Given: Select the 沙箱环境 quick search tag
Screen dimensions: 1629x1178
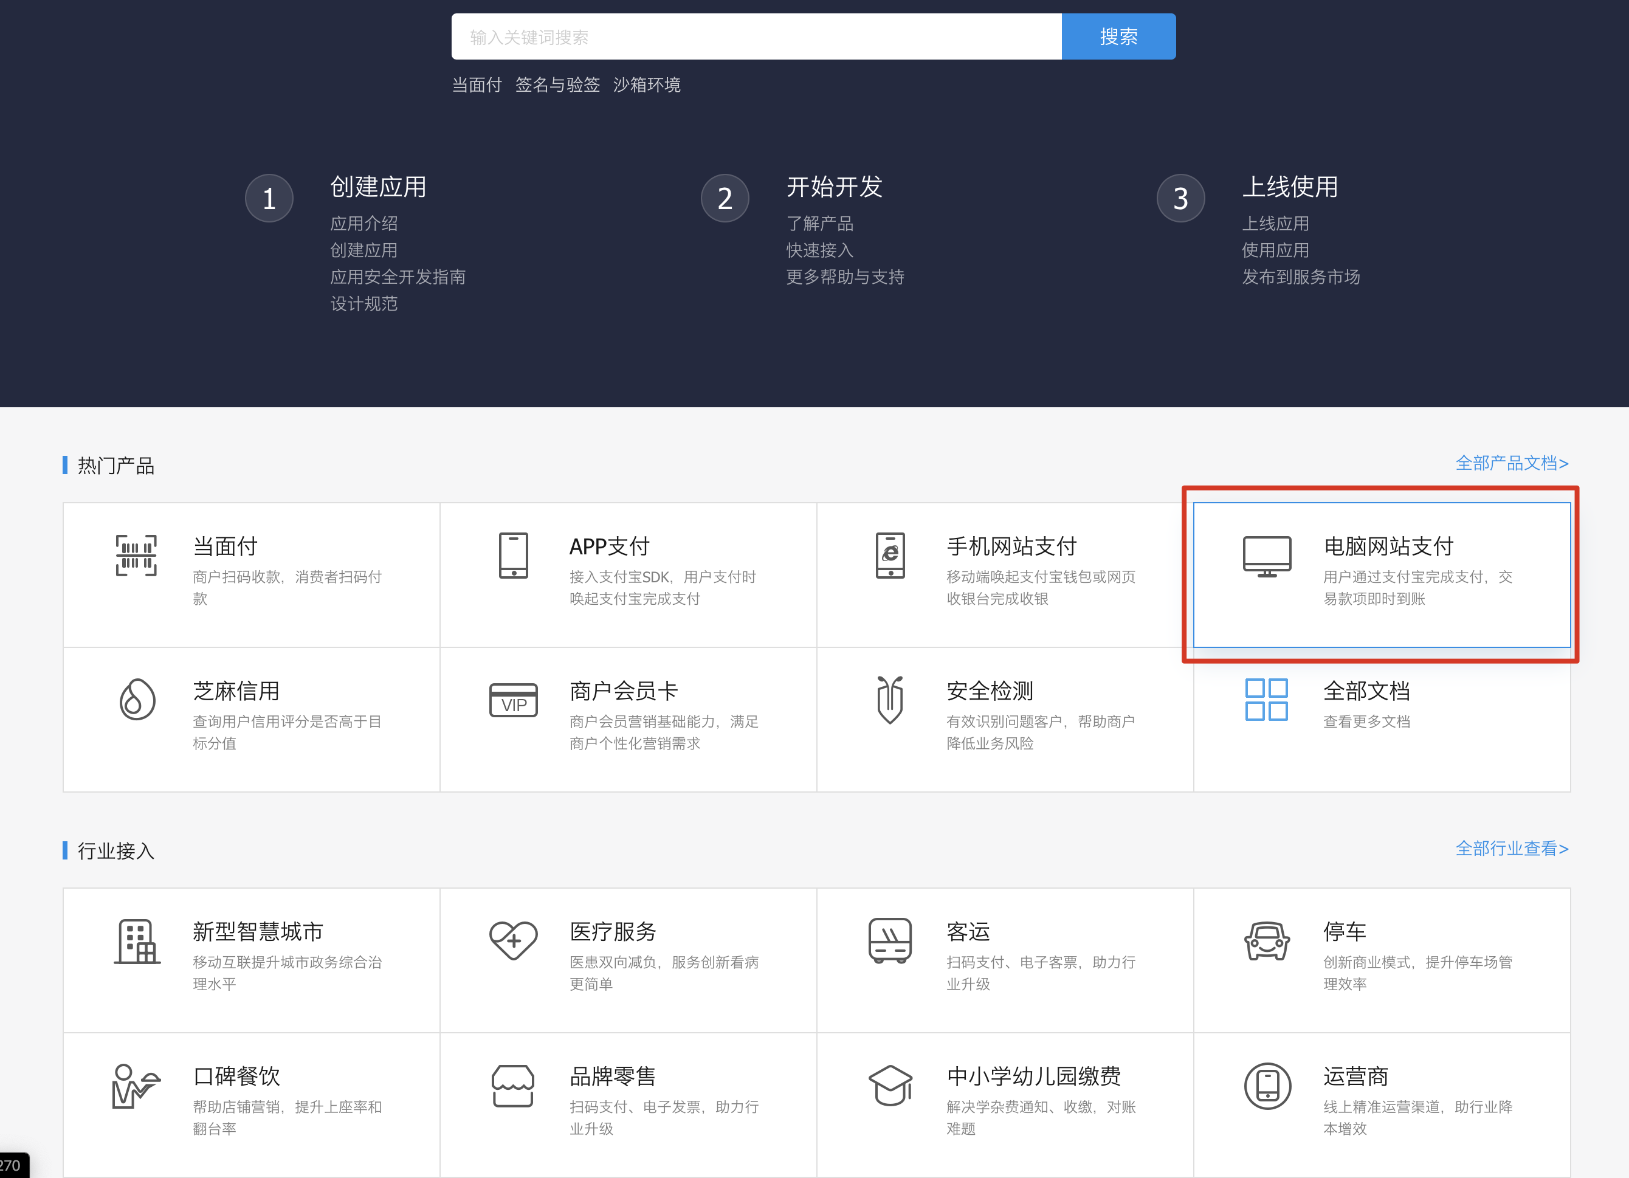Looking at the screenshot, I should [646, 84].
